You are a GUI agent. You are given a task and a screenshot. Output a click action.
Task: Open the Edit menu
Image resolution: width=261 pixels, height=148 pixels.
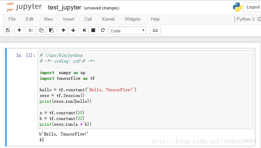(x=29, y=19)
